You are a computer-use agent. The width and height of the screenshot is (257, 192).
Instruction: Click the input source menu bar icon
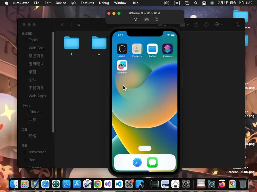[x=177, y=3]
